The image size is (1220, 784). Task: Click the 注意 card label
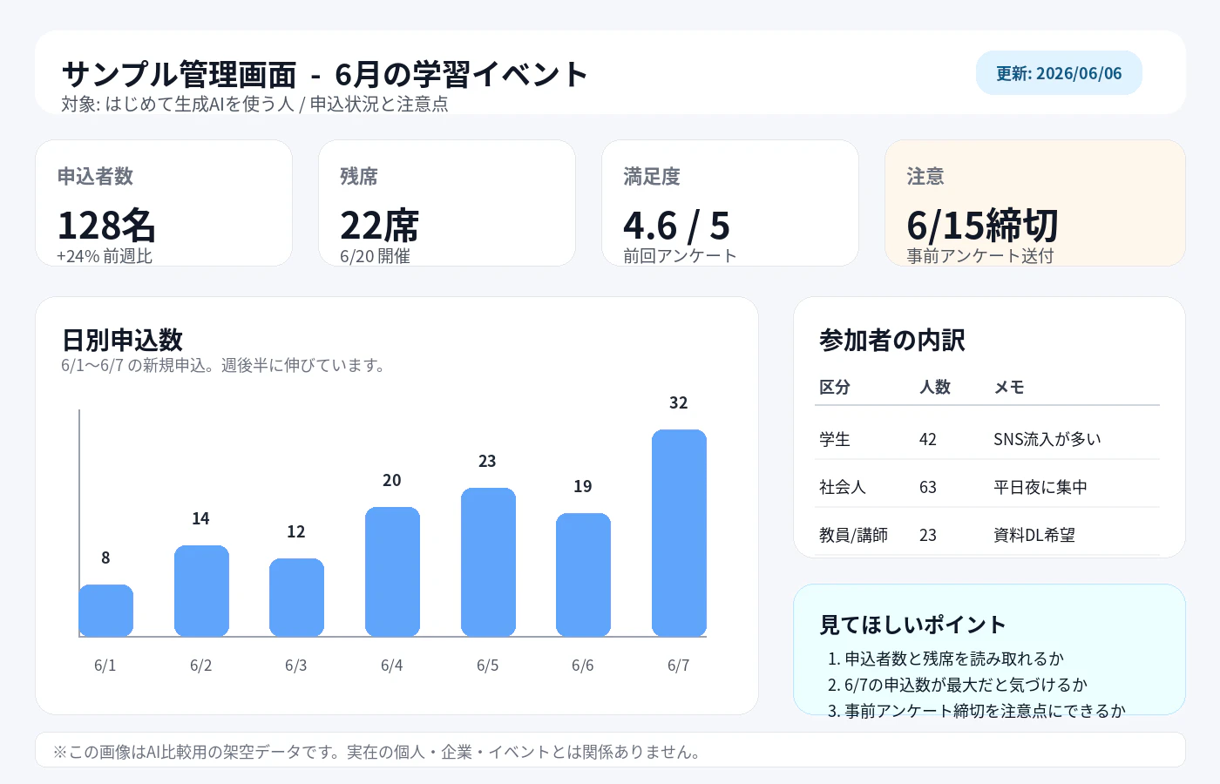tap(925, 177)
